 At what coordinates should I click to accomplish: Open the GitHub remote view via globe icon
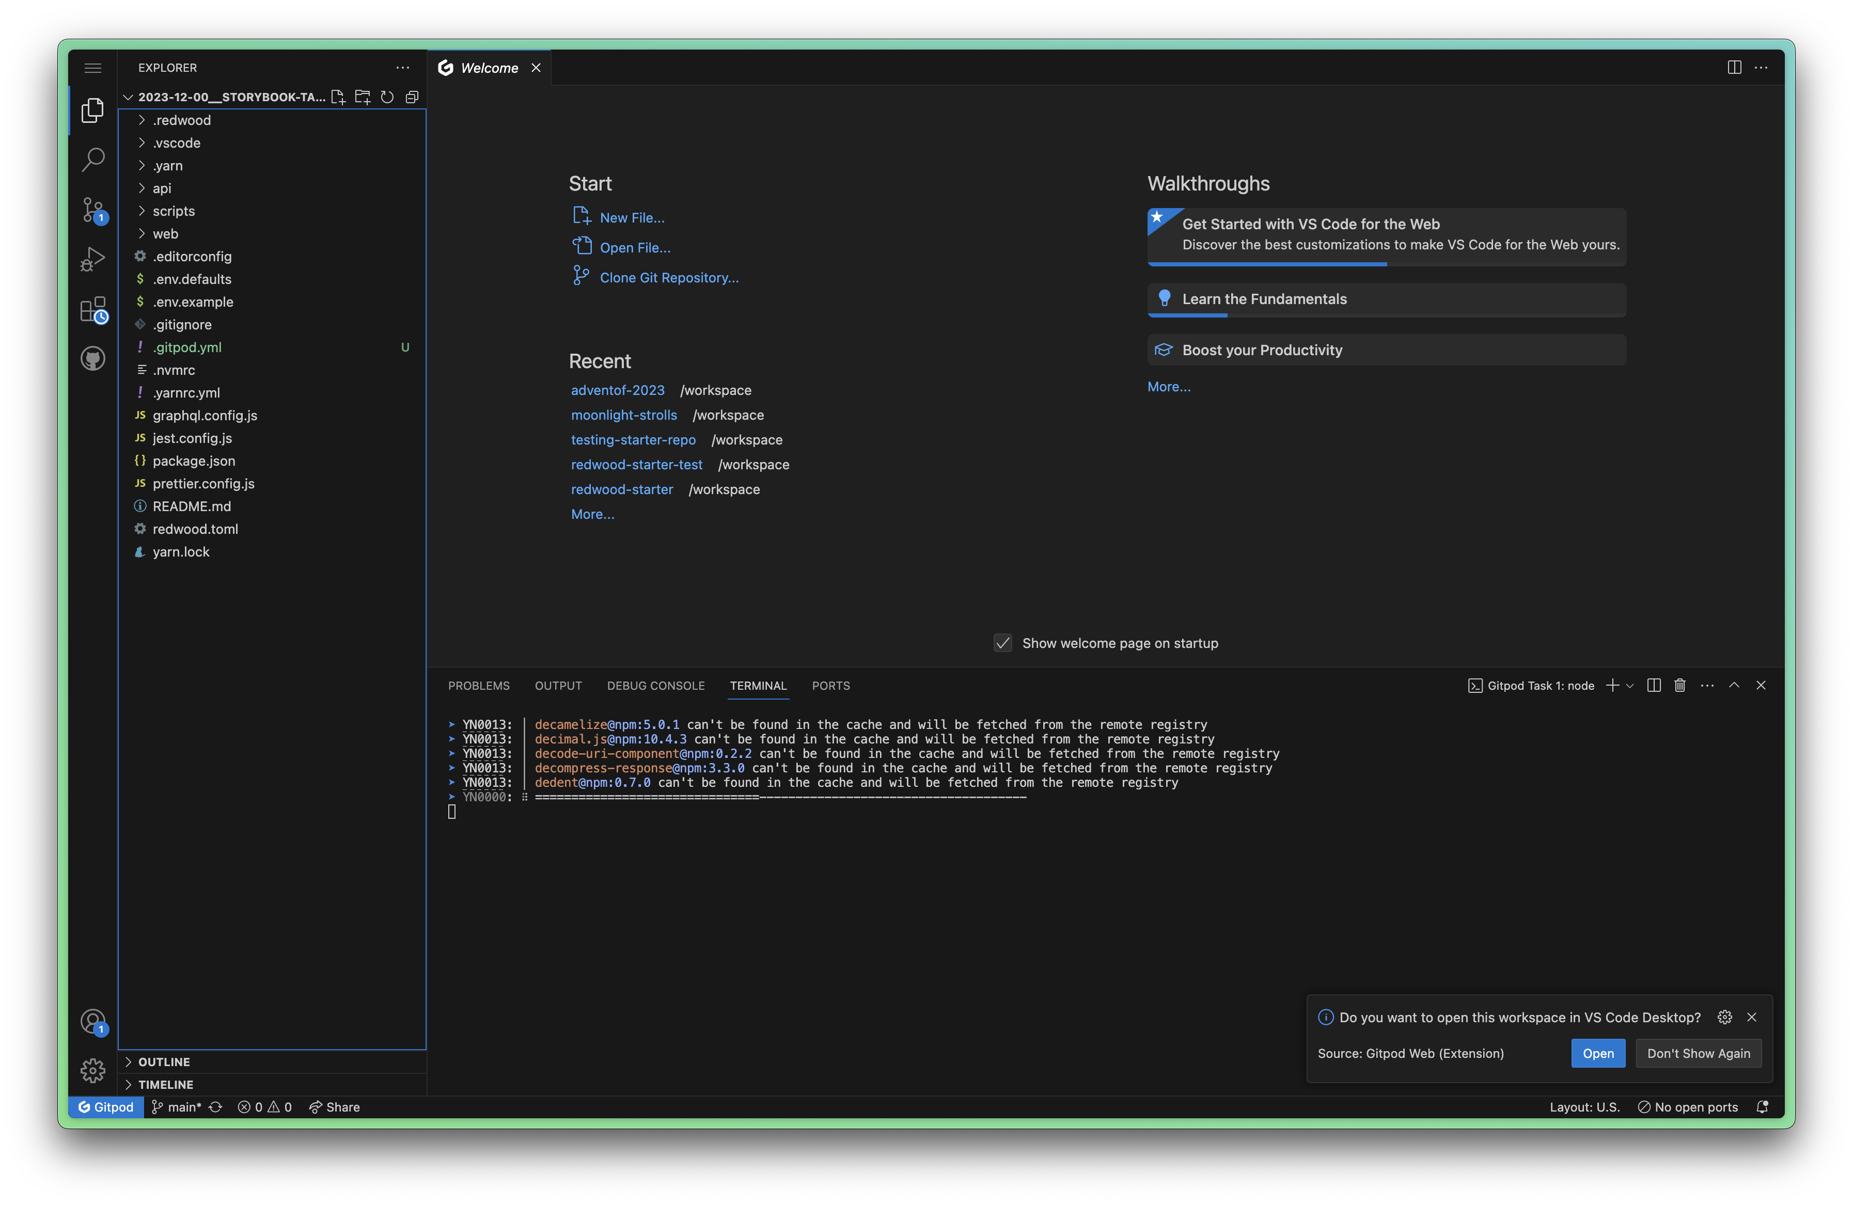point(92,358)
